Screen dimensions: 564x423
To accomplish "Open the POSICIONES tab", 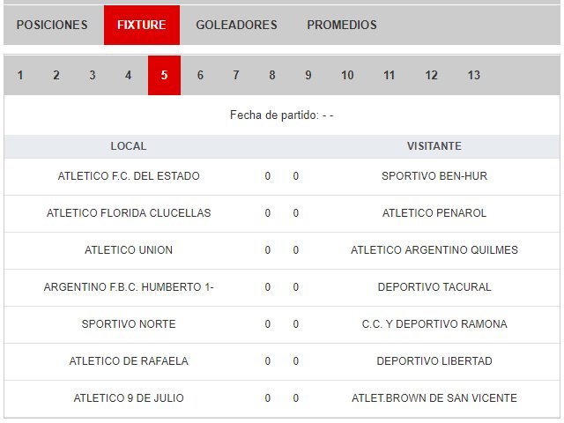I will (x=52, y=25).
